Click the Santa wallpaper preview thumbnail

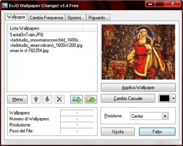(x=138, y=52)
